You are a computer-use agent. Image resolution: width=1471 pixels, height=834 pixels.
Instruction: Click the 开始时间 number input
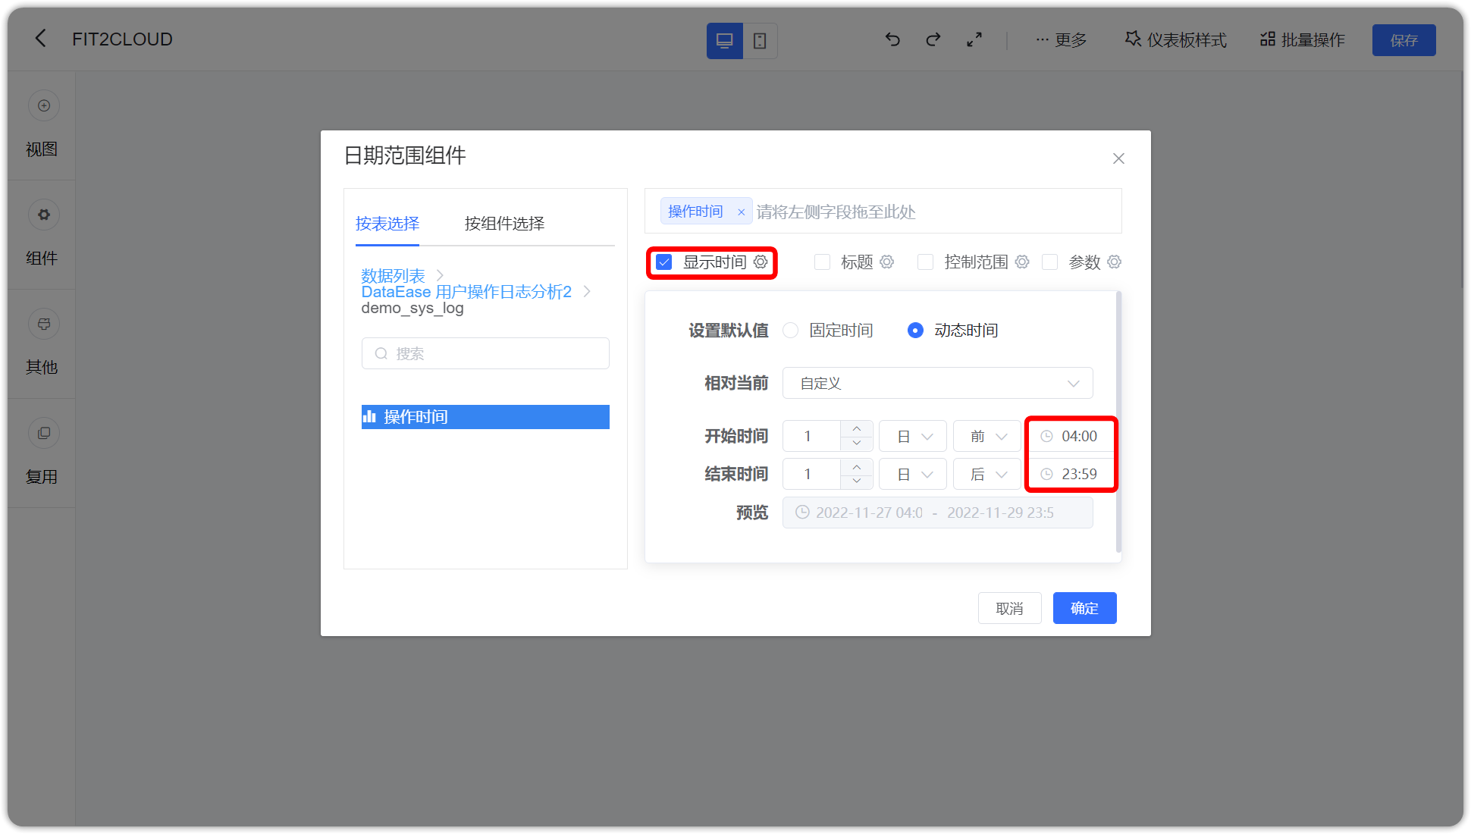(x=811, y=436)
